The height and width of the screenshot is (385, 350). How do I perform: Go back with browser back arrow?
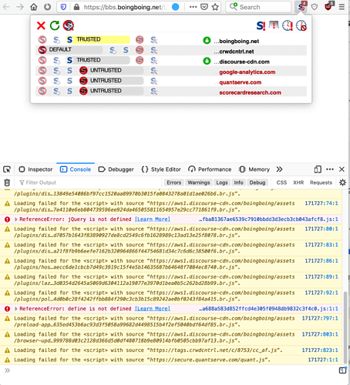pos(6,7)
